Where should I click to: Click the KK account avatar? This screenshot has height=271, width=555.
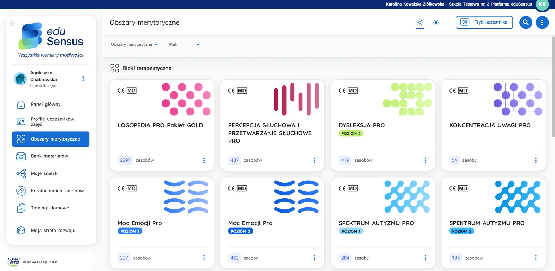click(x=542, y=5)
